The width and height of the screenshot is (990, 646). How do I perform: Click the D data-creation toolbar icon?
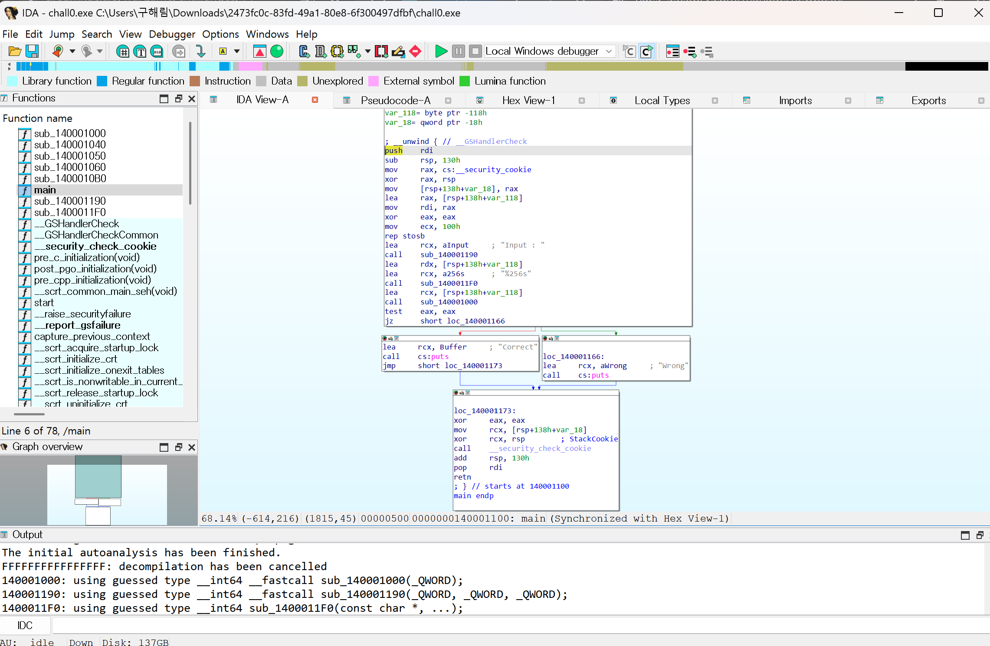(x=321, y=52)
